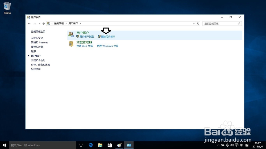
Task: Click 更改帐户类型 link
Action: tap(86, 37)
